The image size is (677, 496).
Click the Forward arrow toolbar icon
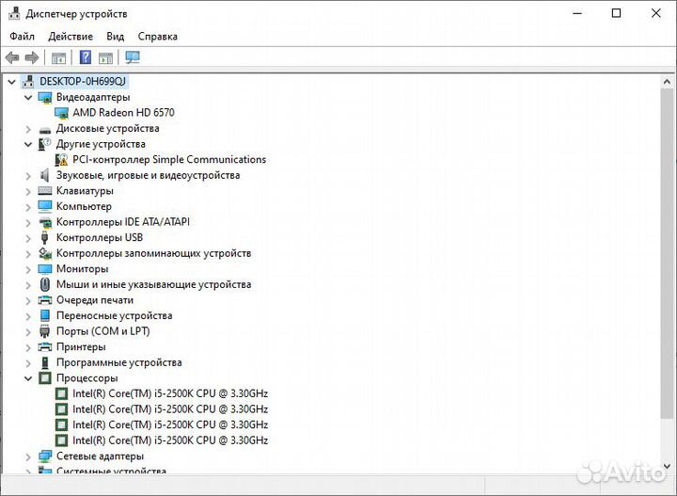(x=32, y=57)
